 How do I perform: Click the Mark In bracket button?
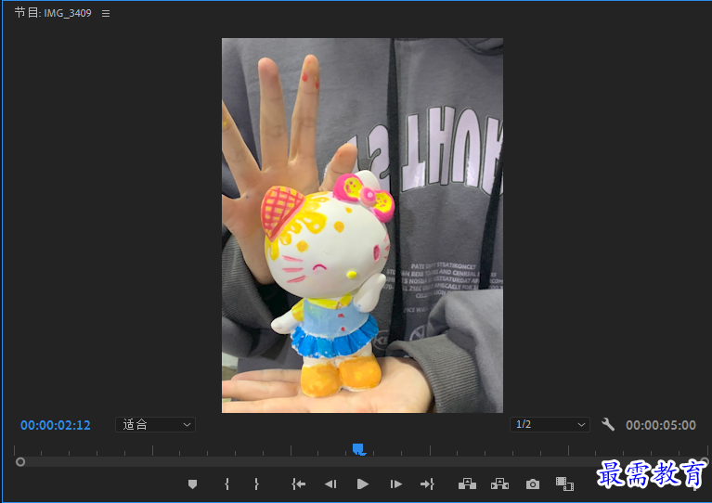pos(227,484)
